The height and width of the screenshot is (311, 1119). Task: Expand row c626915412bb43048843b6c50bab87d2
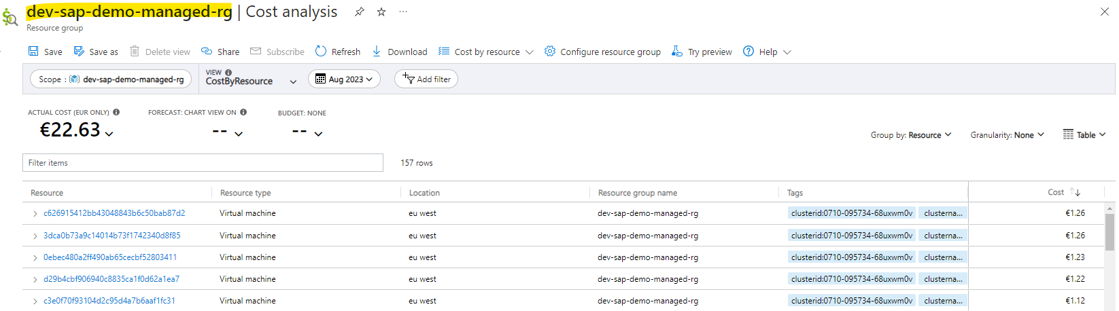pos(35,214)
